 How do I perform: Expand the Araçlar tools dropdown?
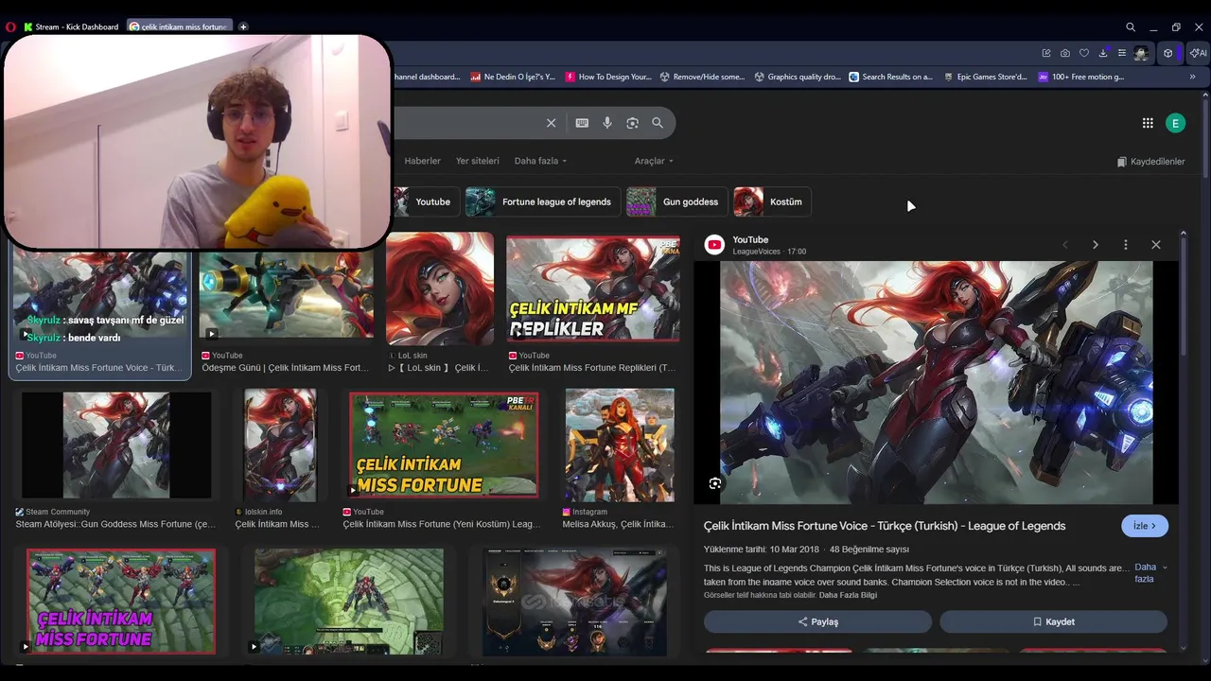(654, 161)
